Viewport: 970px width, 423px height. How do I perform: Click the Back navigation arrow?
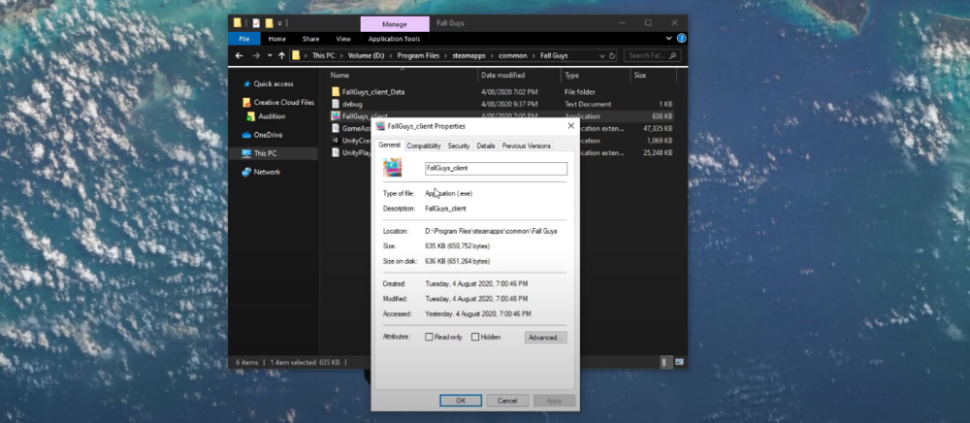point(241,55)
